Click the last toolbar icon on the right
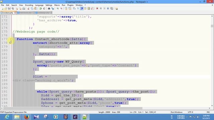 (117, 9)
